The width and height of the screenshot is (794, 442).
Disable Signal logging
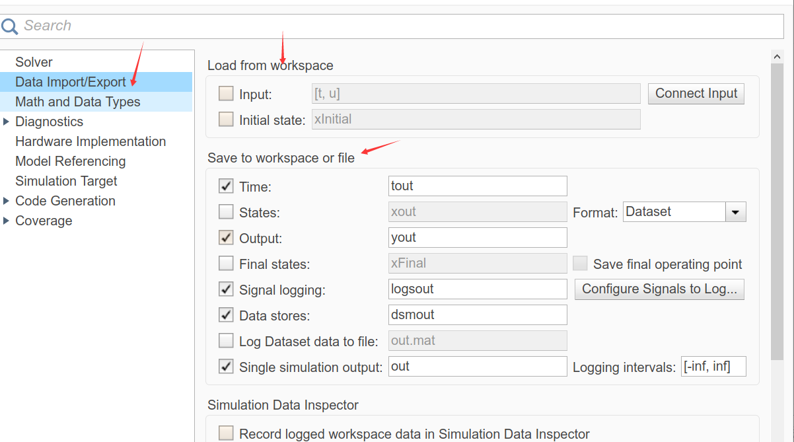[226, 289]
